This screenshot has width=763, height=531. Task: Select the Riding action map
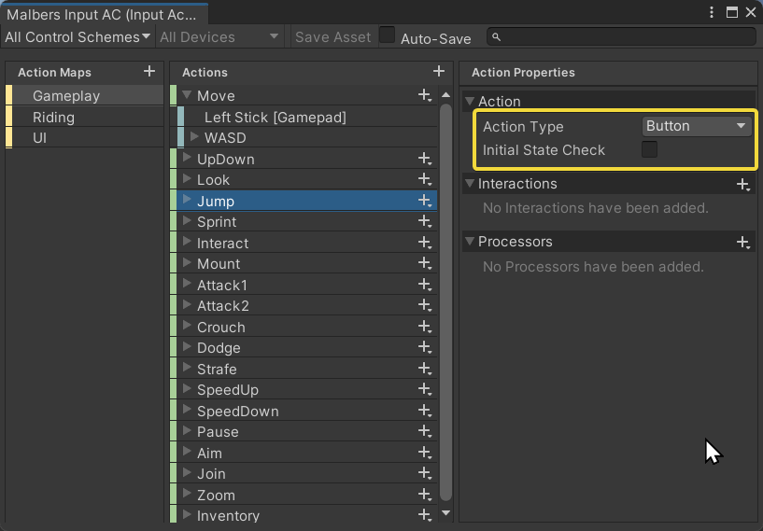click(x=54, y=118)
